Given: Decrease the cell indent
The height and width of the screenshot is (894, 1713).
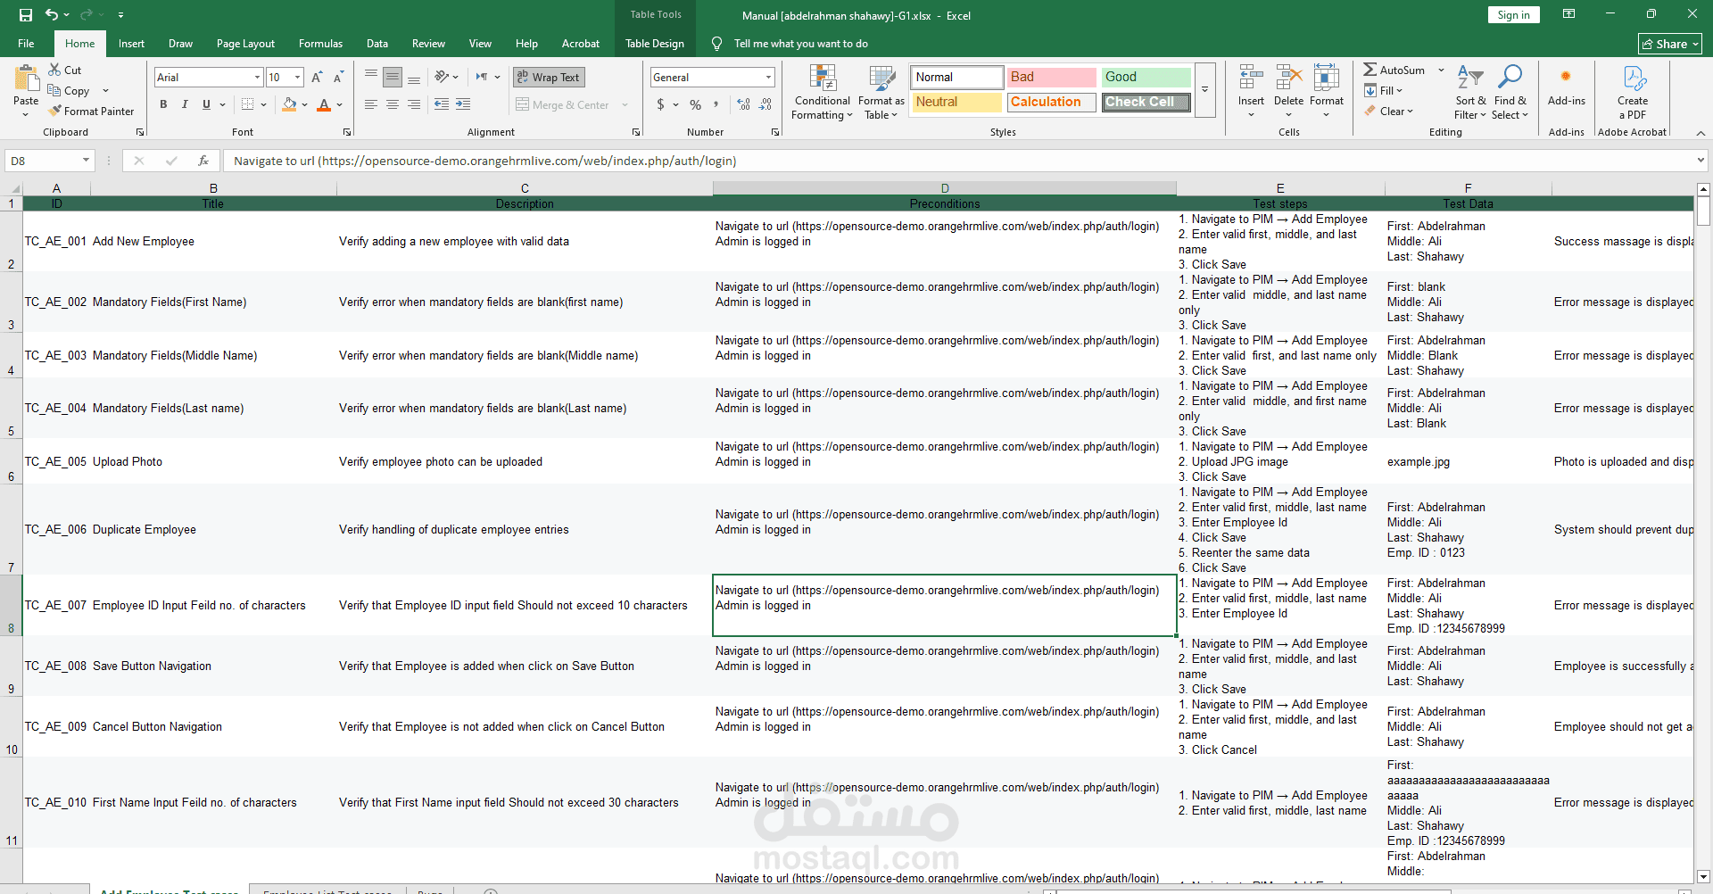Looking at the screenshot, I should click(x=442, y=104).
